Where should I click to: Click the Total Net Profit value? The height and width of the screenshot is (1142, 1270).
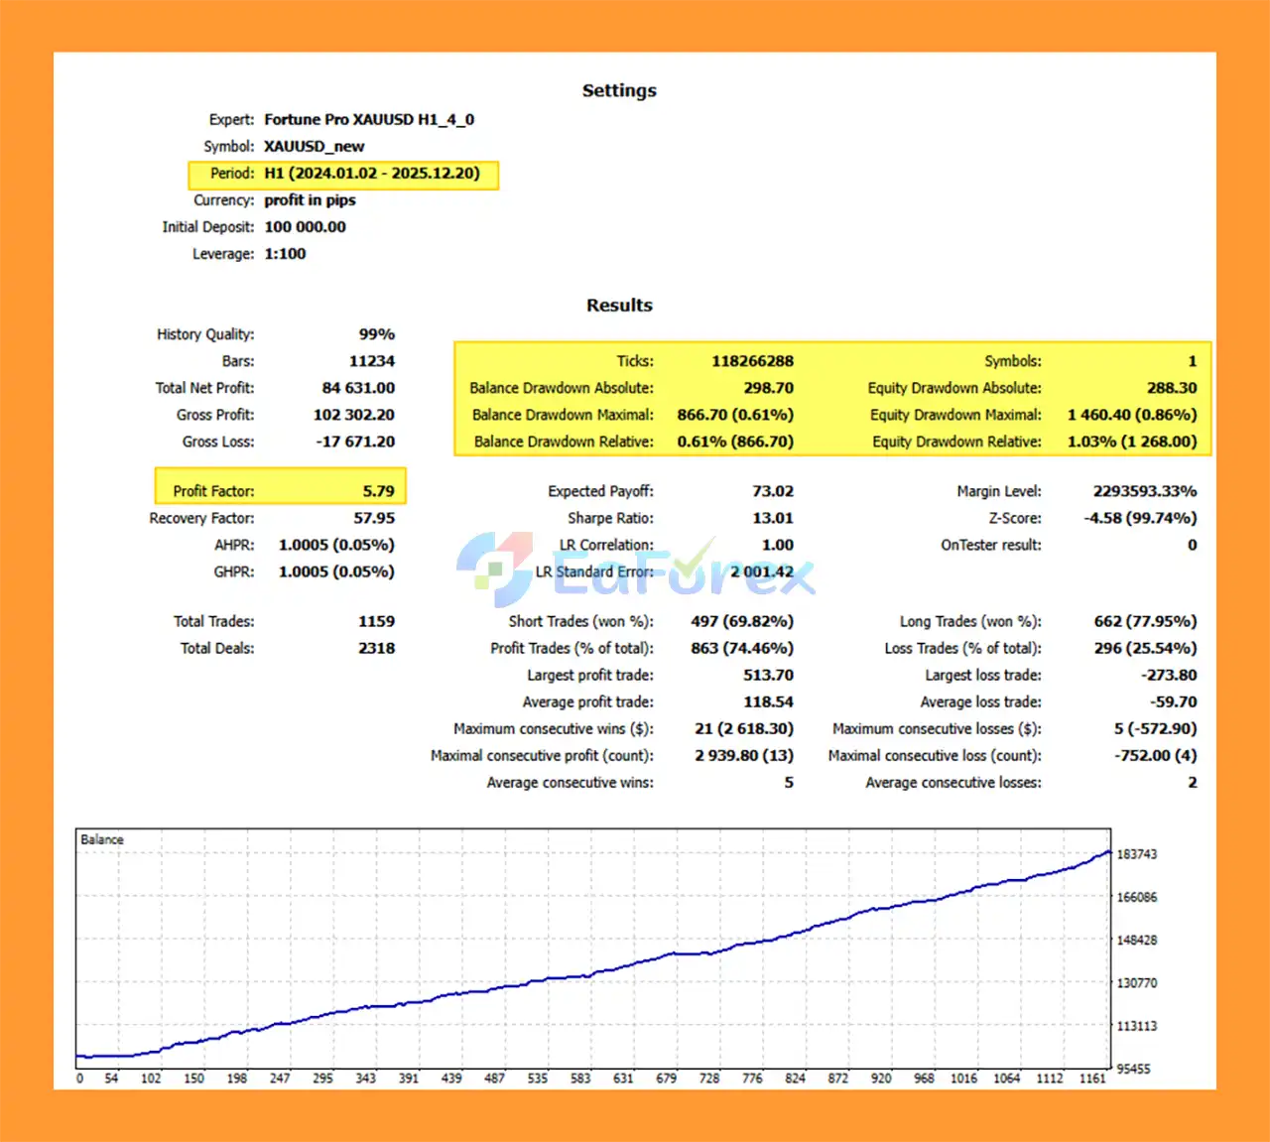(358, 388)
